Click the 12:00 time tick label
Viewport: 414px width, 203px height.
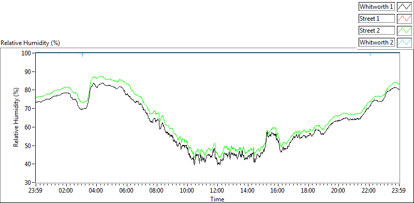(217, 191)
